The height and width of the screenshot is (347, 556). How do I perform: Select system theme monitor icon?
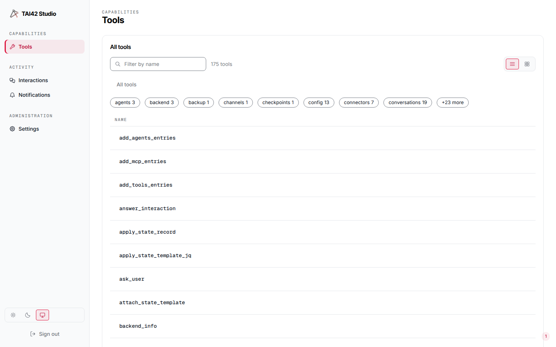pyautogui.click(x=42, y=315)
